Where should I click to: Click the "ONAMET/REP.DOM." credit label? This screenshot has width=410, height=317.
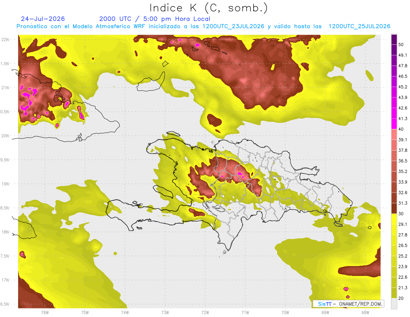point(360,304)
